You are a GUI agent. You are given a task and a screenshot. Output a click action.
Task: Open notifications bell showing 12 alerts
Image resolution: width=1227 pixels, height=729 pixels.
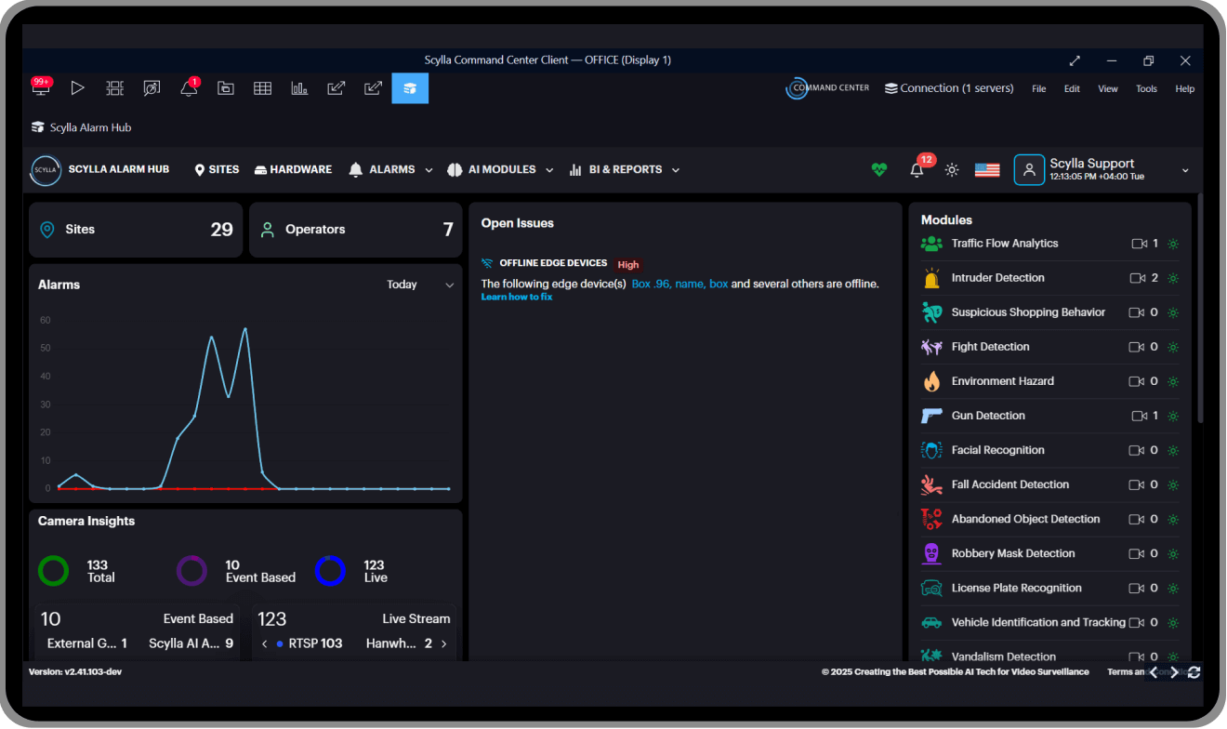pyautogui.click(x=917, y=170)
